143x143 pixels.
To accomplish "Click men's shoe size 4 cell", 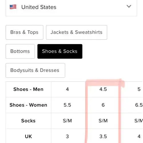I will (x=67, y=90).
